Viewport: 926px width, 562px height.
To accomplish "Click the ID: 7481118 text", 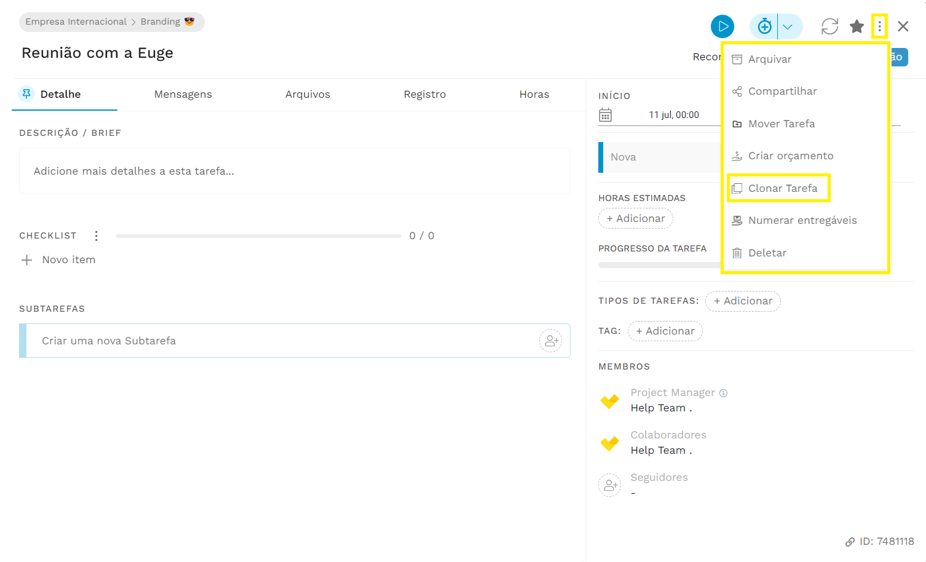I will pyautogui.click(x=887, y=541).
